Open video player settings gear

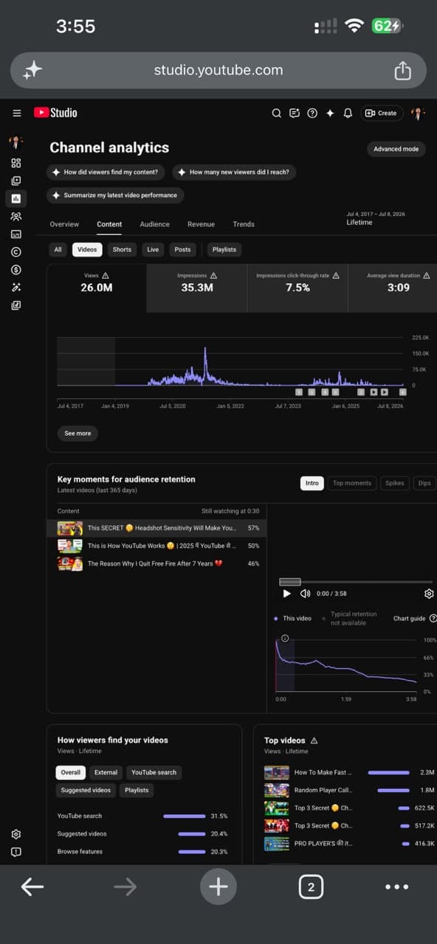[429, 594]
